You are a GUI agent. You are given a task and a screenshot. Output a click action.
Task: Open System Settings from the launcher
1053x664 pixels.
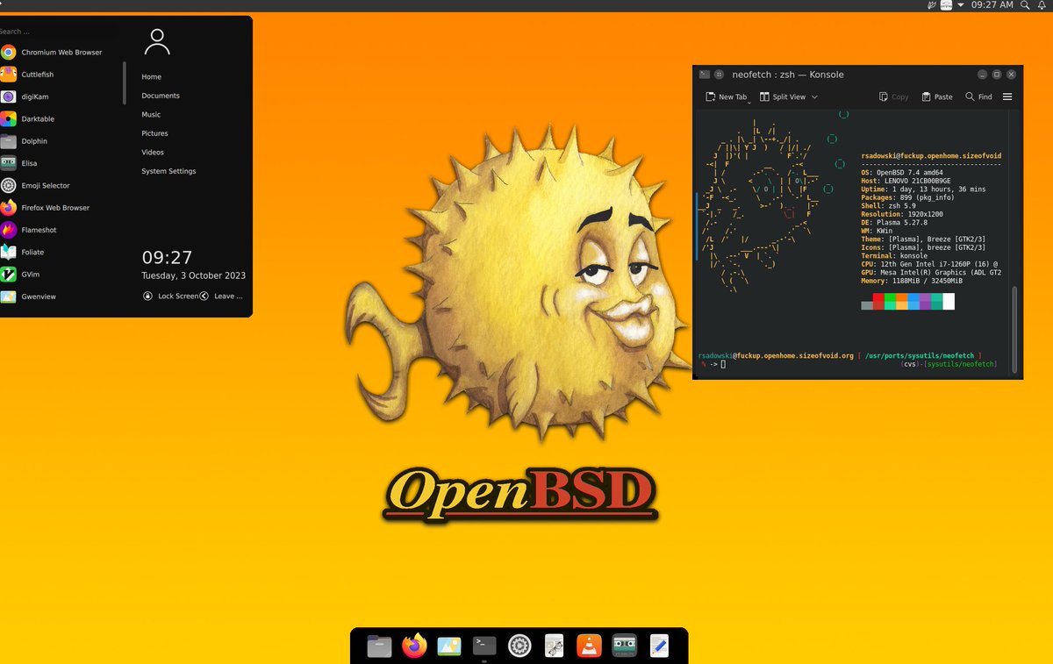168,172
